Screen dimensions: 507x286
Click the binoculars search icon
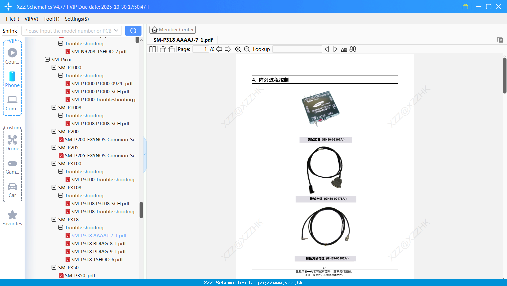point(353,49)
